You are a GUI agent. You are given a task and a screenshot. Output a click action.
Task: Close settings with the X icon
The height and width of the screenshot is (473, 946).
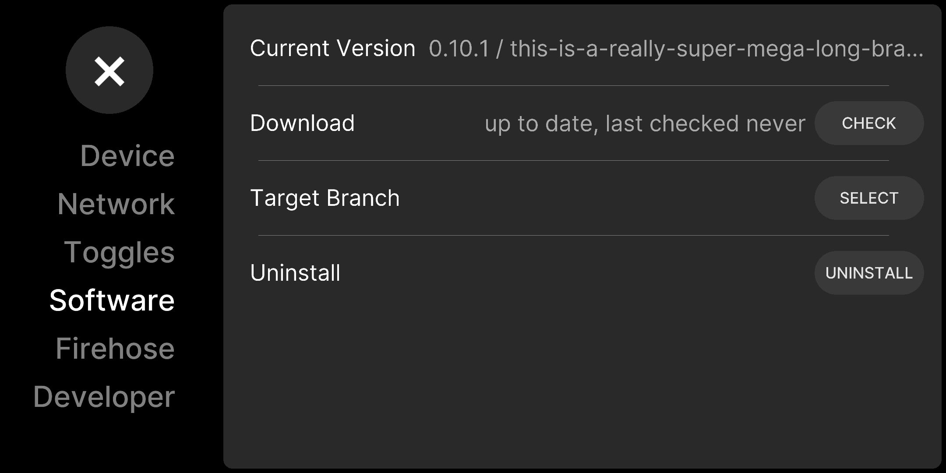click(109, 70)
